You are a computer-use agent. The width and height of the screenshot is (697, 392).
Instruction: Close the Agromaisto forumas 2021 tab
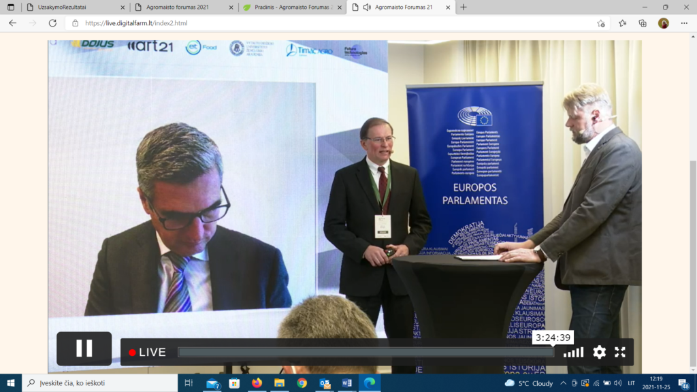pyautogui.click(x=231, y=7)
